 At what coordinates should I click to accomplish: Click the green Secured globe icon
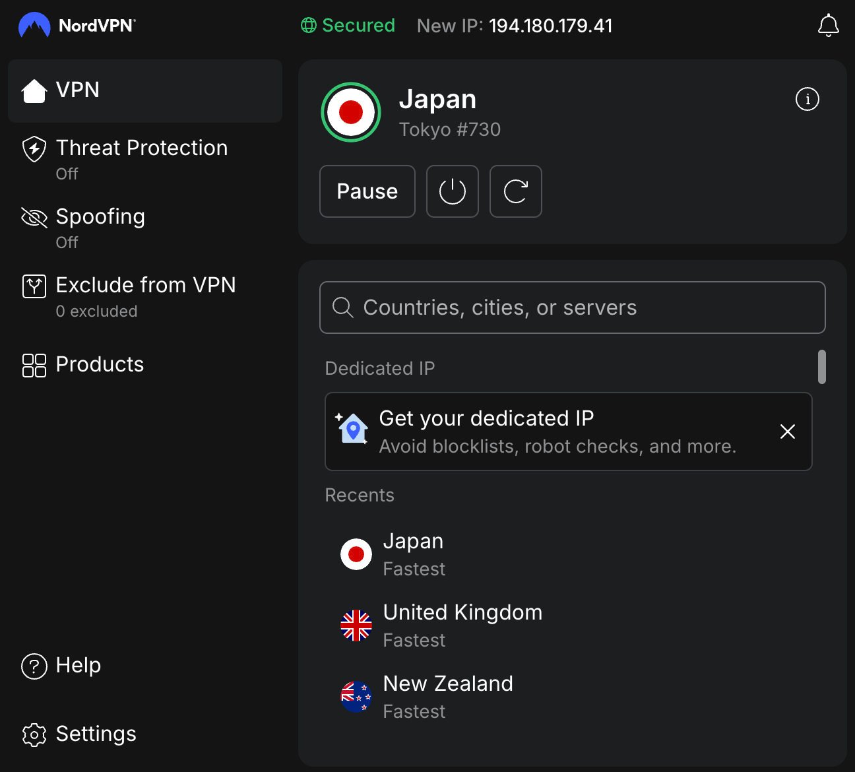[308, 25]
